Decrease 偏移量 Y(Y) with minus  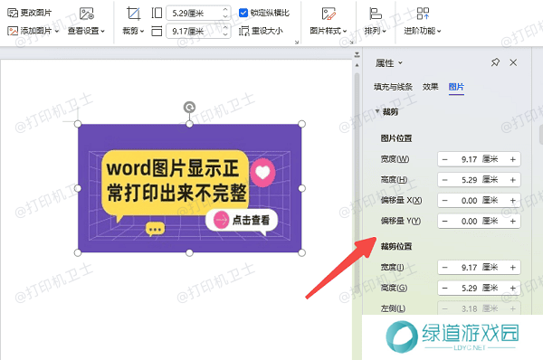click(445, 221)
